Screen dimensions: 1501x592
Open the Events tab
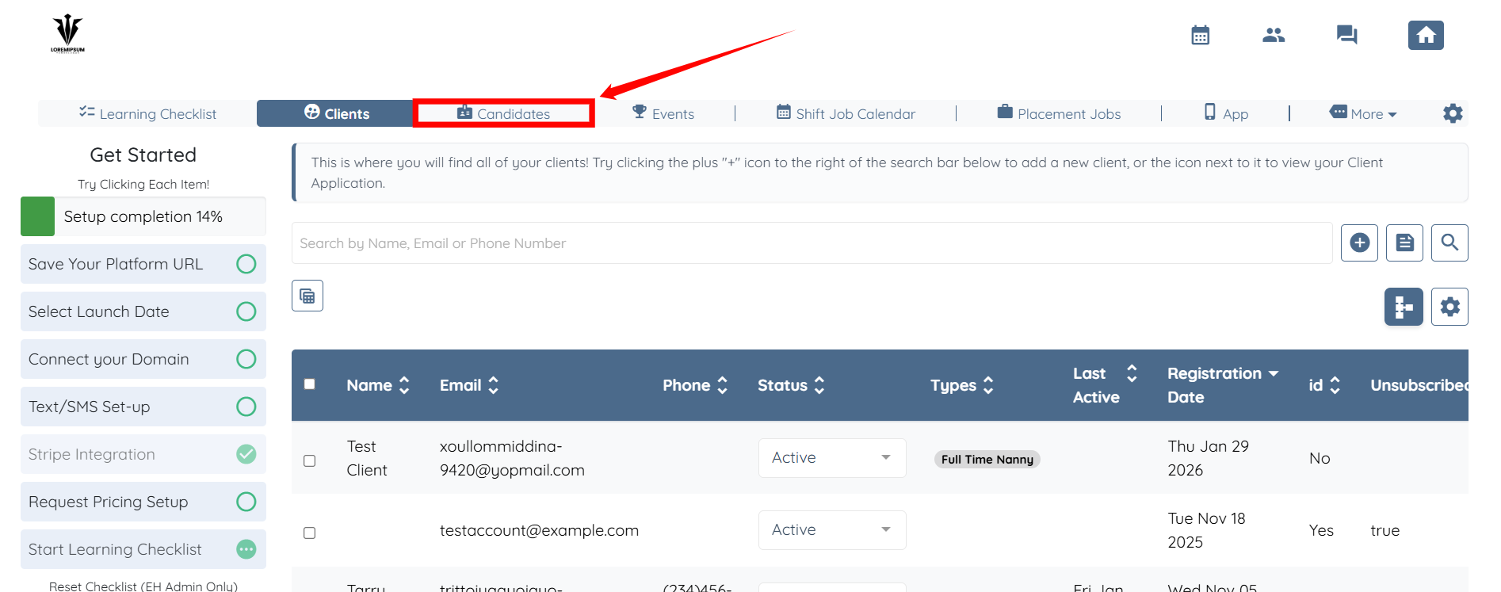663,113
